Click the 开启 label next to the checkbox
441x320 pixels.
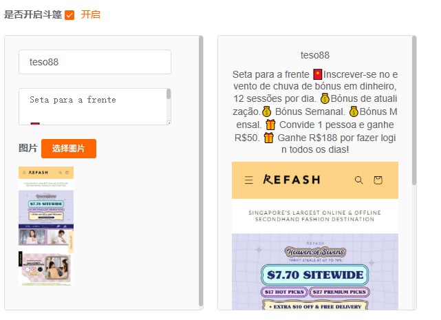coord(91,14)
